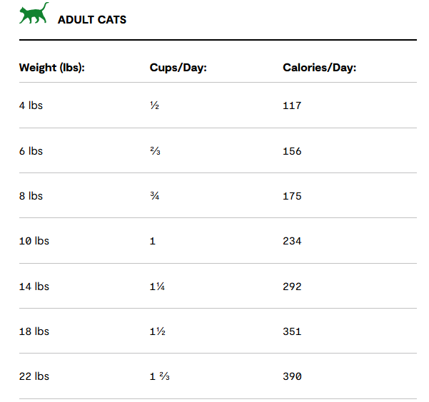Select the 22 lbs weight cell
429x402 pixels.
[x=34, y=376]
